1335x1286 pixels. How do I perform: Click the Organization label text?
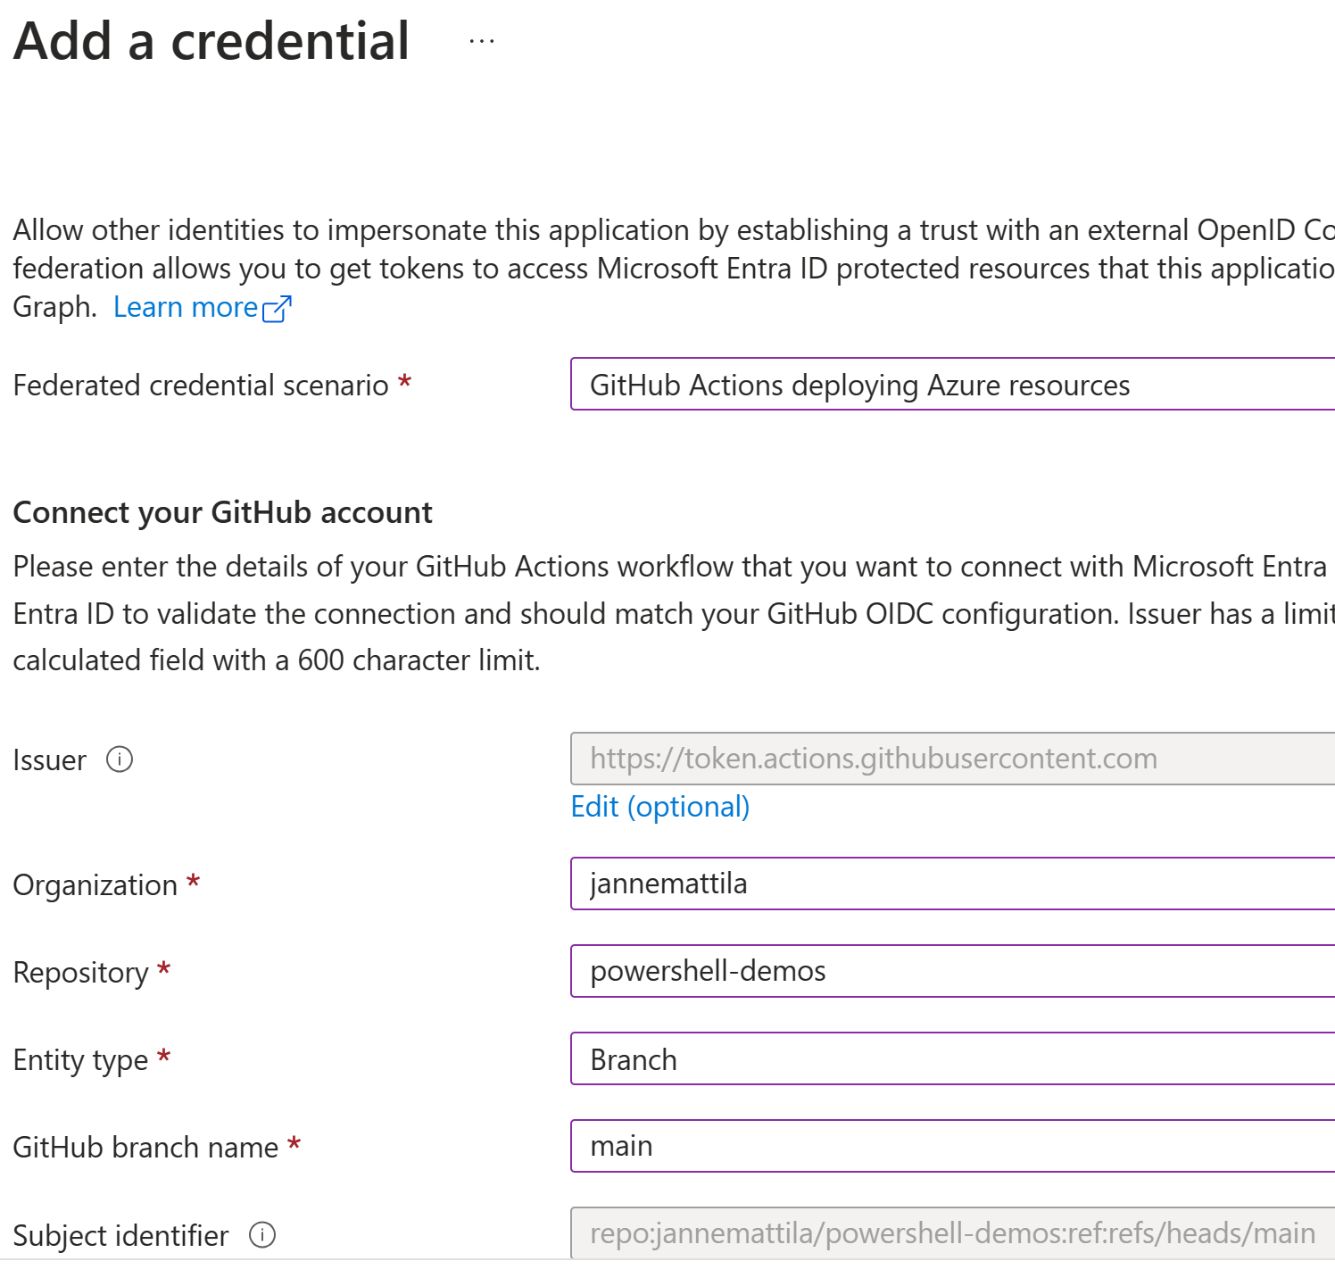tap(95, 885)
